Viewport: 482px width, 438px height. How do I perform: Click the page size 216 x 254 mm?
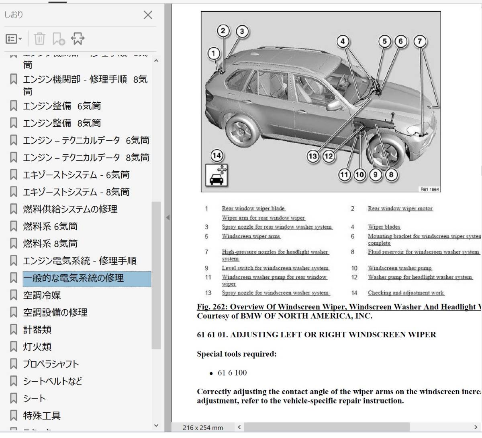[x=203, y=428]
